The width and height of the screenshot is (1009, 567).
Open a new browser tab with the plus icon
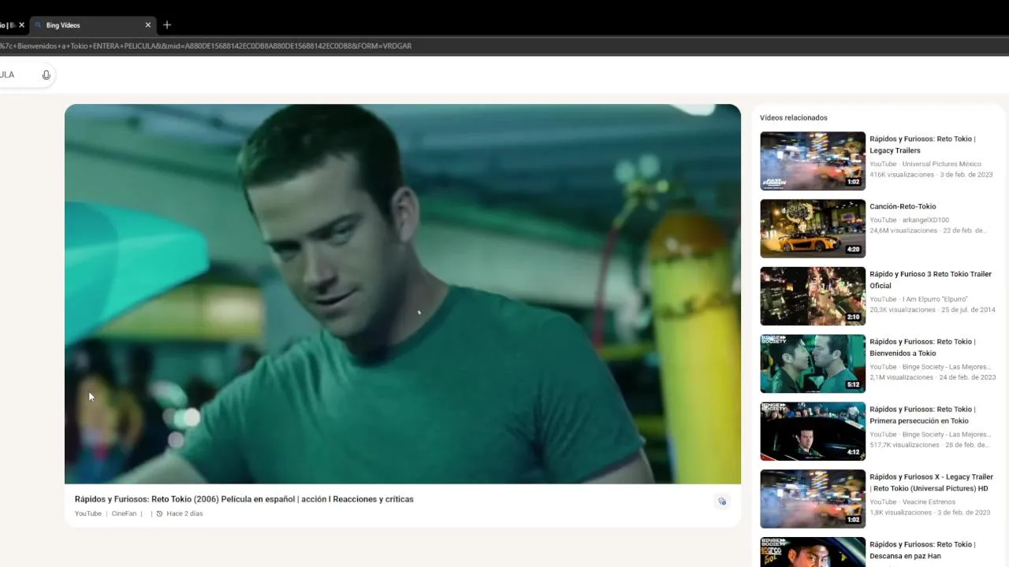pyautogui.click(x=167, y=25)
